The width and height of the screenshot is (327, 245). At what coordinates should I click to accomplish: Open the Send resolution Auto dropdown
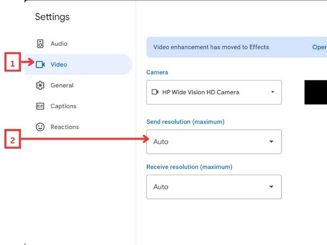[x=214, y=142]
